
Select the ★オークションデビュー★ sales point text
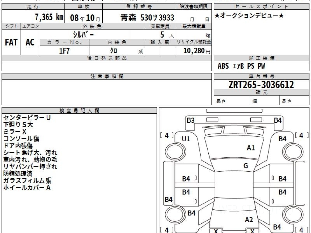coord(249,16)
